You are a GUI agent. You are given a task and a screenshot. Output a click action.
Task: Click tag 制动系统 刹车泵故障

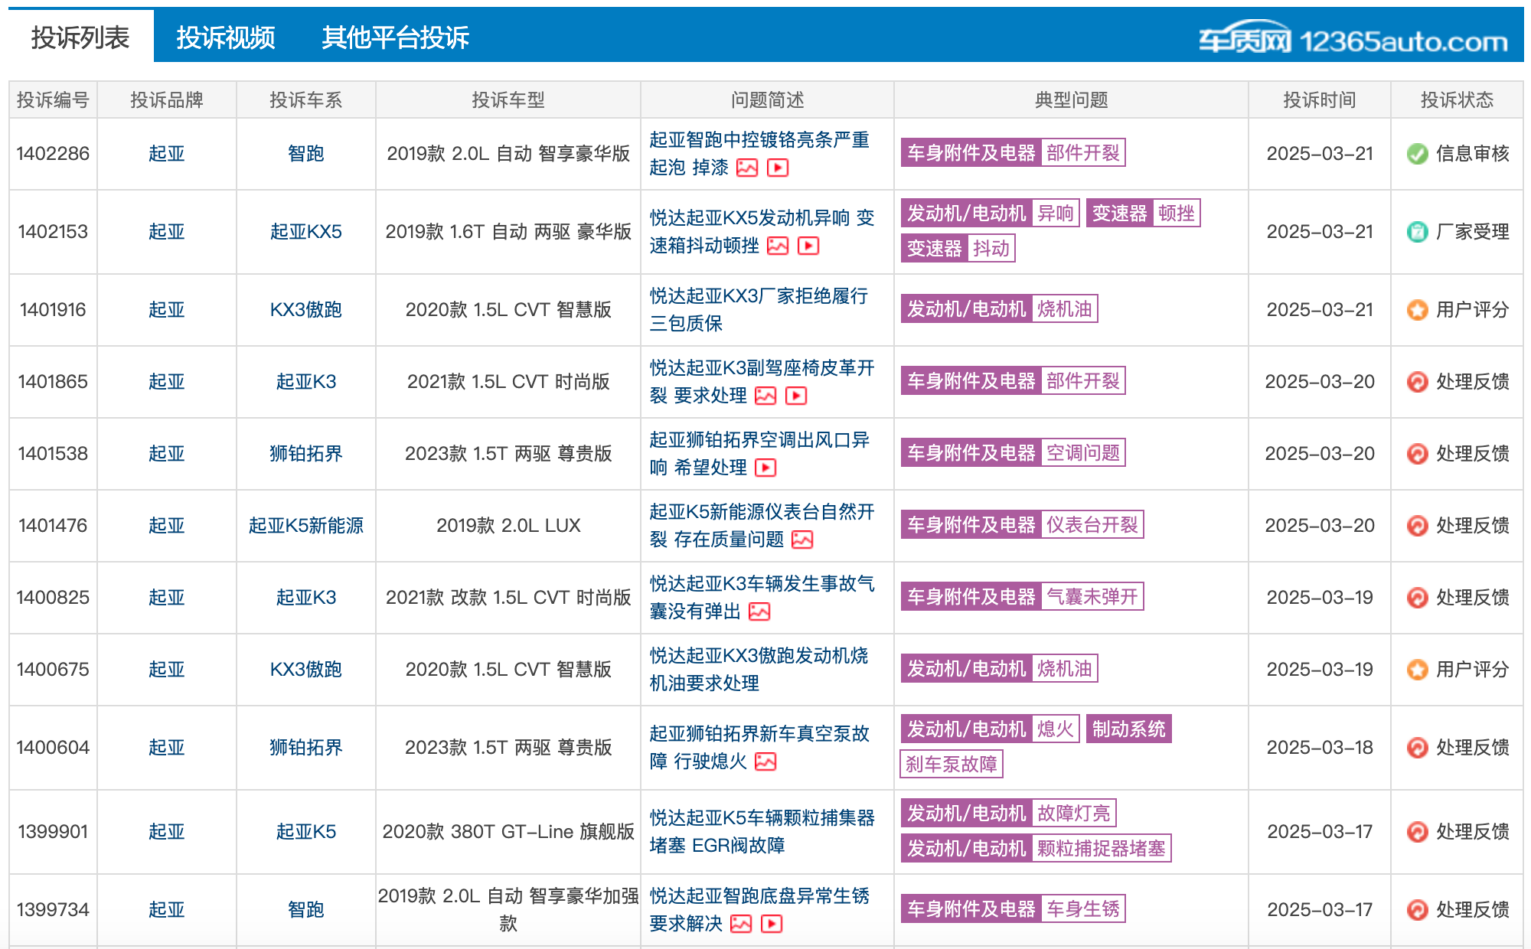(x=1036, y=747)
